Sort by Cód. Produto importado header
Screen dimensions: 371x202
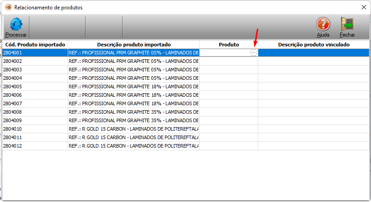click(x=35, y=45)
